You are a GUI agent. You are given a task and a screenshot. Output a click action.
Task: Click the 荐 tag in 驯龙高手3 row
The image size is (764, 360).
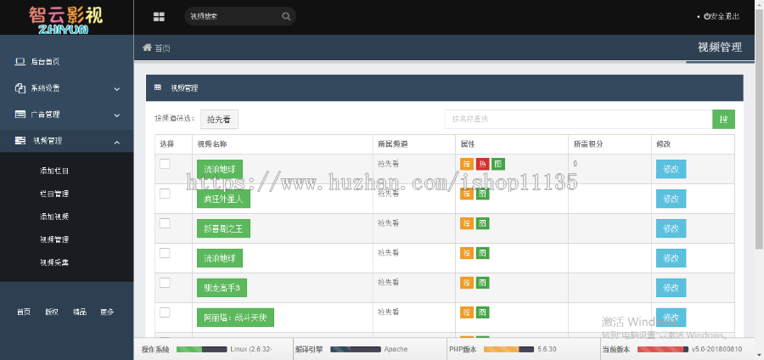[467, 283]
